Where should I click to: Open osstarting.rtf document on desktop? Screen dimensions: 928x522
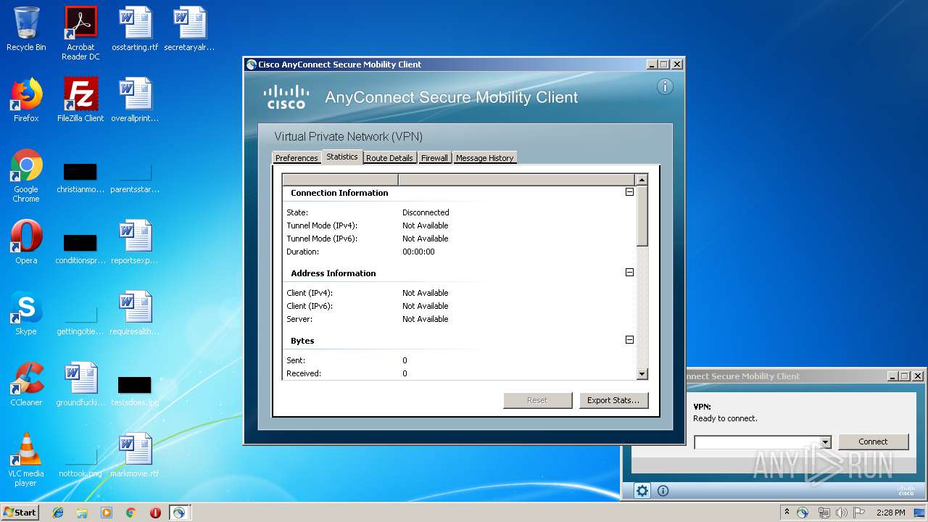tap(135, 29)
